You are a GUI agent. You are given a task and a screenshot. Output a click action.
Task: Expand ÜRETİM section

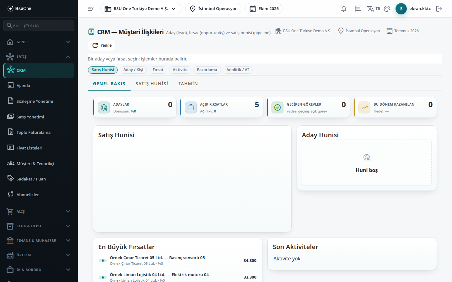pyautogui.click(x=39, y=255)
